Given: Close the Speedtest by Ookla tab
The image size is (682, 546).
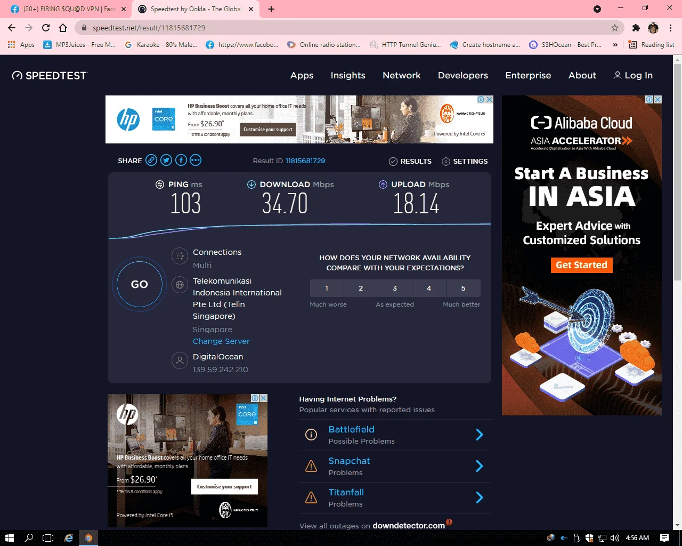Looking at the screenshot, I should pos(251,9).
